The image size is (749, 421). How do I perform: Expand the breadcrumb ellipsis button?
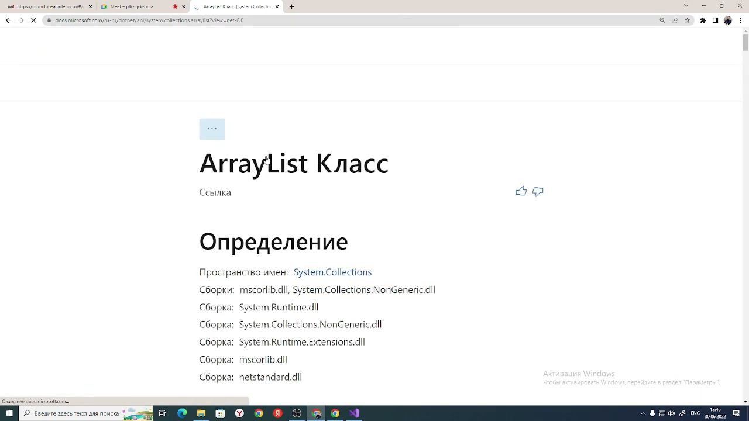pos(212,129)
